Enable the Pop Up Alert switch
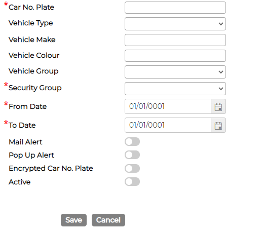The width and height of the screenshot is (264, 232). click(132, 155)
